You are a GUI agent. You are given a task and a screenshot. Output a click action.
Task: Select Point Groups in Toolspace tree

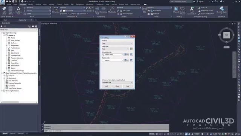click(x=15, y=40)
